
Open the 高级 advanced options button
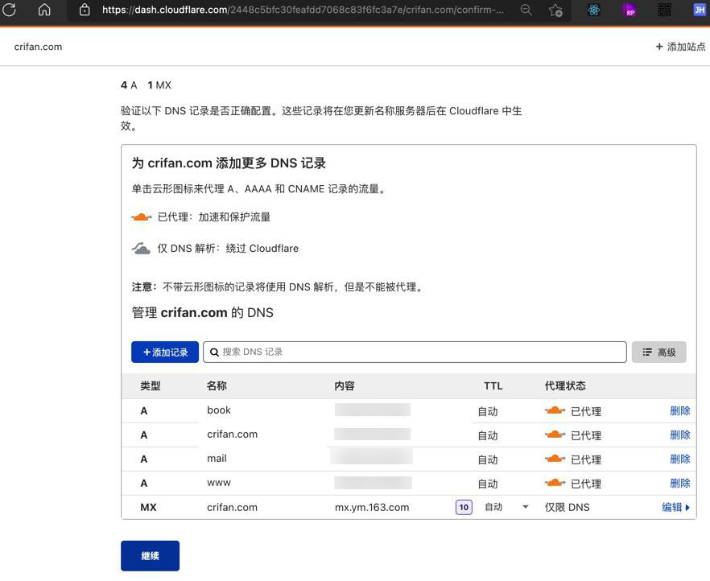tap(658, 352)
